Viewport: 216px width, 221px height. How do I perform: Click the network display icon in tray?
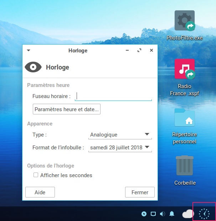pos(153,214)
